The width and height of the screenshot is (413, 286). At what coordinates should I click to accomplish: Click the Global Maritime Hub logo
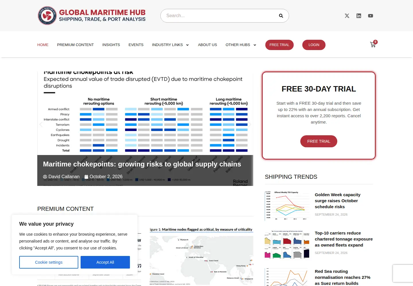coord(92,16)
